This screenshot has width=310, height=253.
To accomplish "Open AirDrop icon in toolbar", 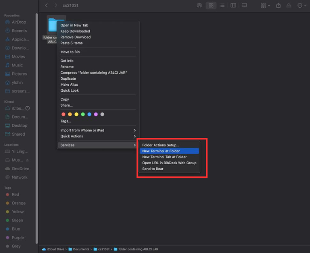I will pos(199,5).
